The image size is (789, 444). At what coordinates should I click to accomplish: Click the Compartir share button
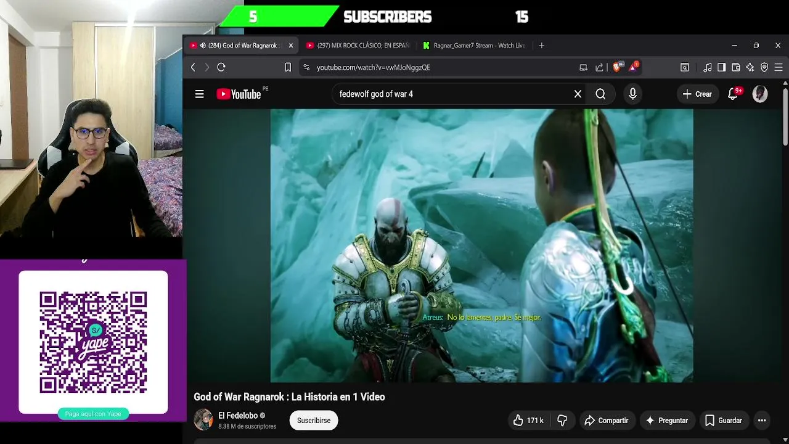(606, 421)
